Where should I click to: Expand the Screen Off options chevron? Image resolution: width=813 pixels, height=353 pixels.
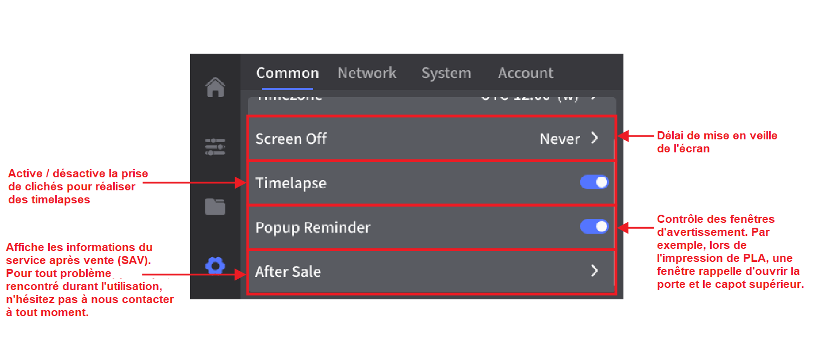point(595,138)
